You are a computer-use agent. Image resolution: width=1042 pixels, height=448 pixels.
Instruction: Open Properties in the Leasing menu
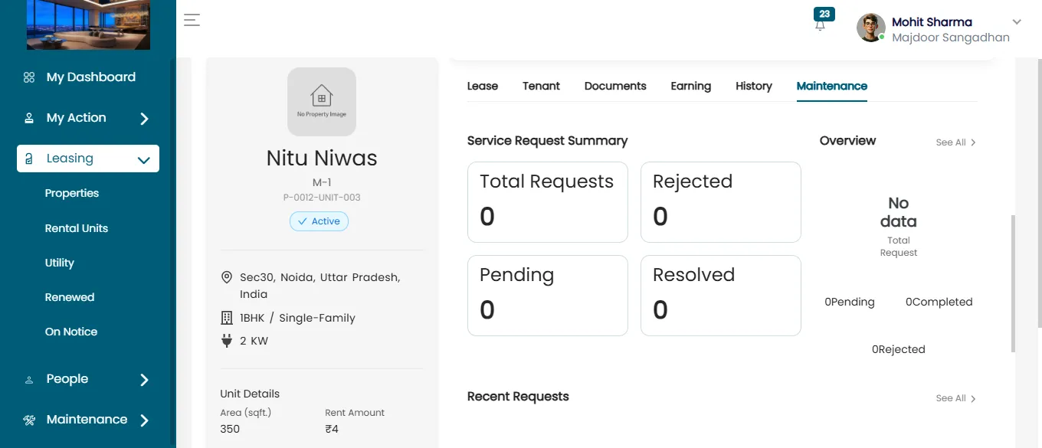pos(72,193)
